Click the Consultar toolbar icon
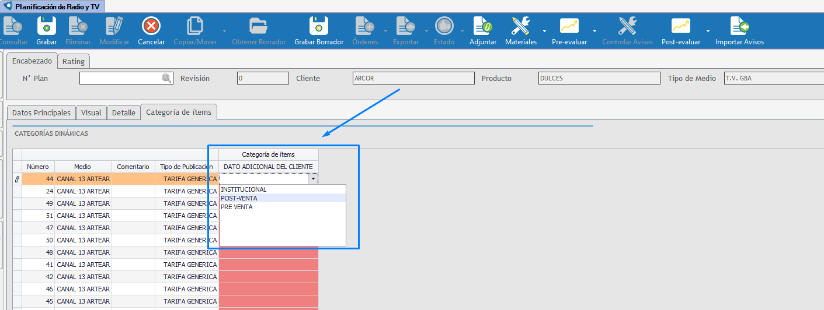This screenshot has width=824, height=310. (x=12, y=27)
